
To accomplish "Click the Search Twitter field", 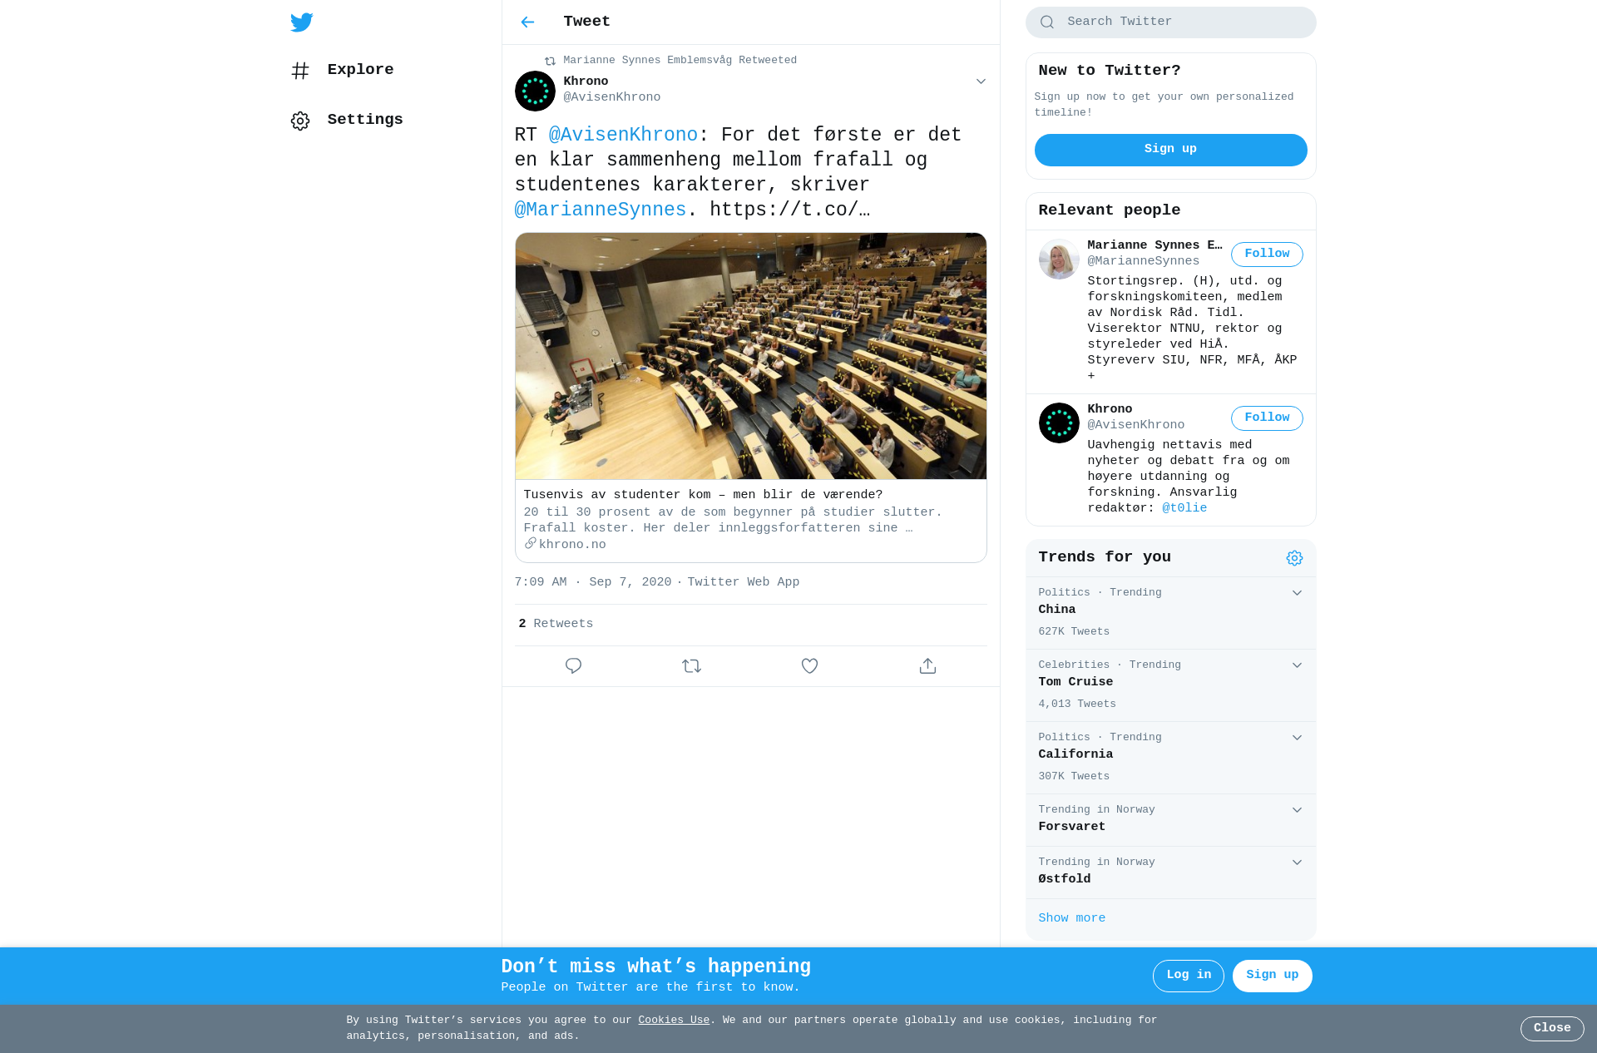I will [x=1170, y=22].
